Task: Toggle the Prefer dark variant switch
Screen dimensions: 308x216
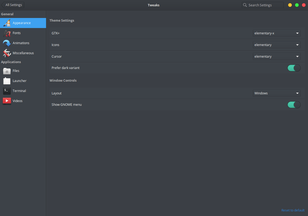Action: click(x=294, y=68)
